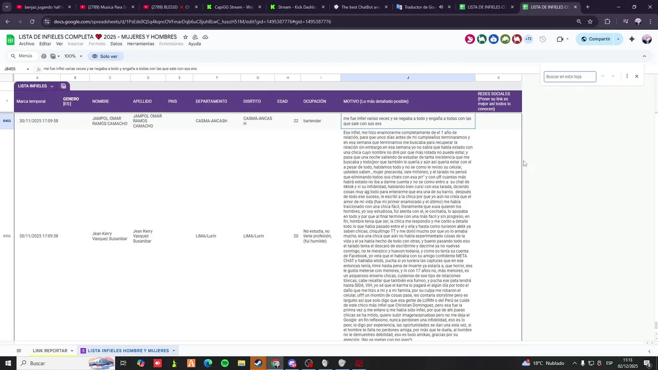Screen dimensions: 658x370
Task: Switch to the LINK REPORTAR sheet tab
Action: (50, 350)
